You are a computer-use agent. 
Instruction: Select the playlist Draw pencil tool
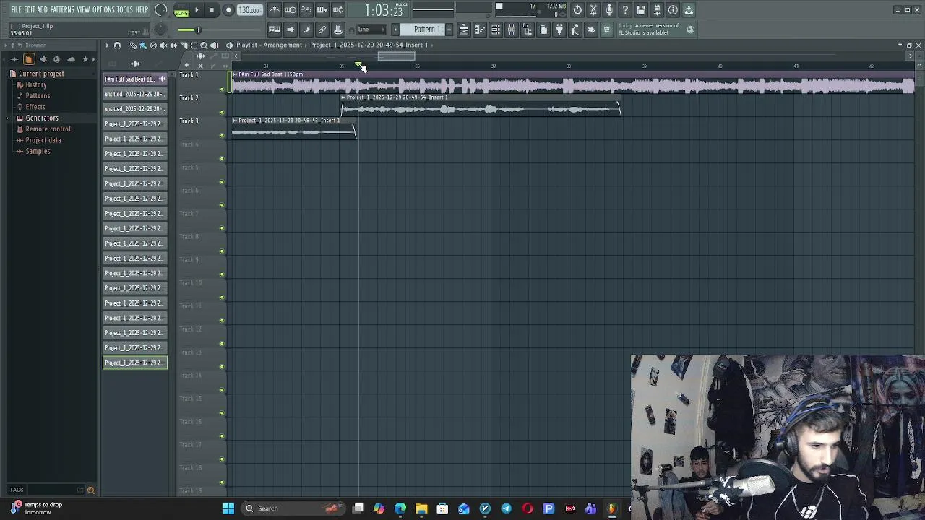tap(133, 45)
